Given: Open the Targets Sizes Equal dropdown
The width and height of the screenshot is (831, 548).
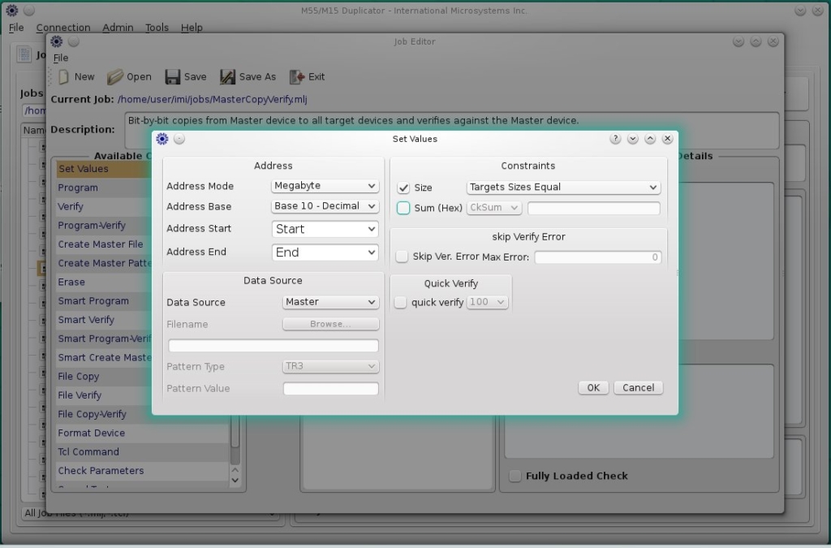Looking at the screenshot, I should coord(563,187).
